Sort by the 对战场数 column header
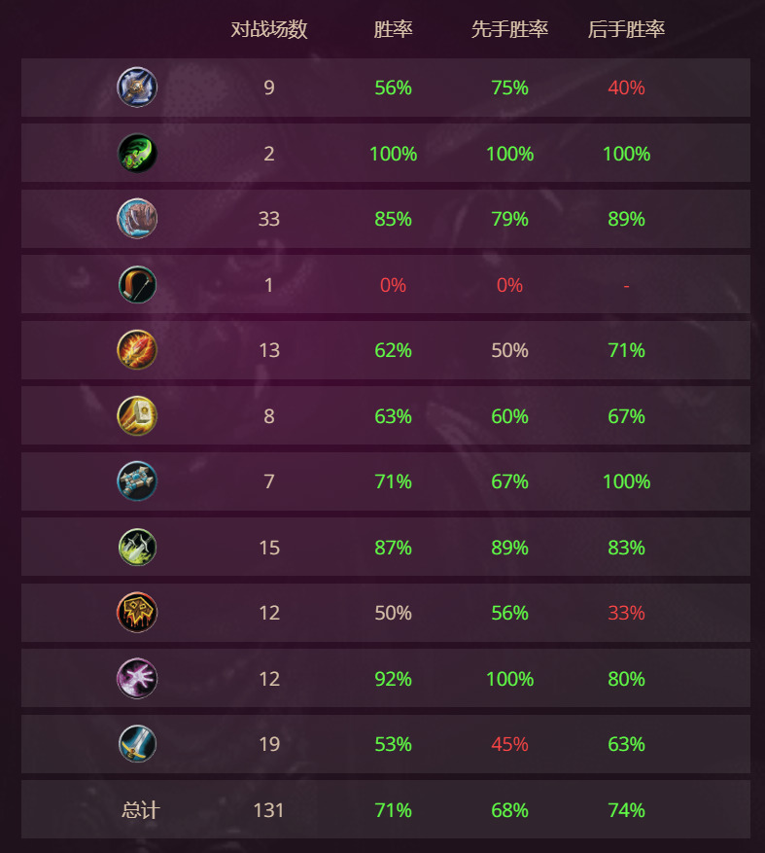Viewport: 765px width, 853px height. pyautogui.click(x=269, y=29)
